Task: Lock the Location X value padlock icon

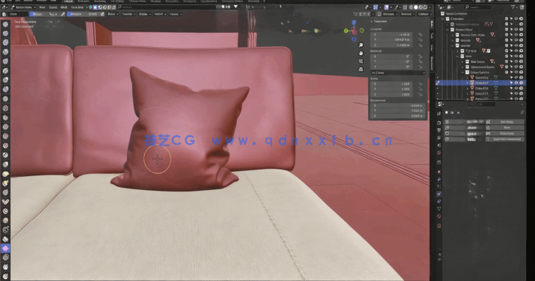Action: pyautogui.click(x=420, y=34)
